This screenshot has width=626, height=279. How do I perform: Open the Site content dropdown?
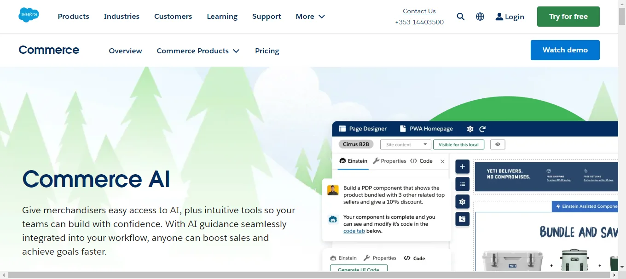coord(406,144)
